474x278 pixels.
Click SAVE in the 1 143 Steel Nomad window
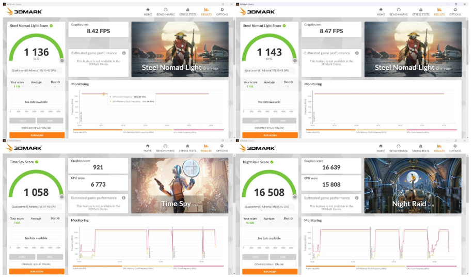[283, 120]
